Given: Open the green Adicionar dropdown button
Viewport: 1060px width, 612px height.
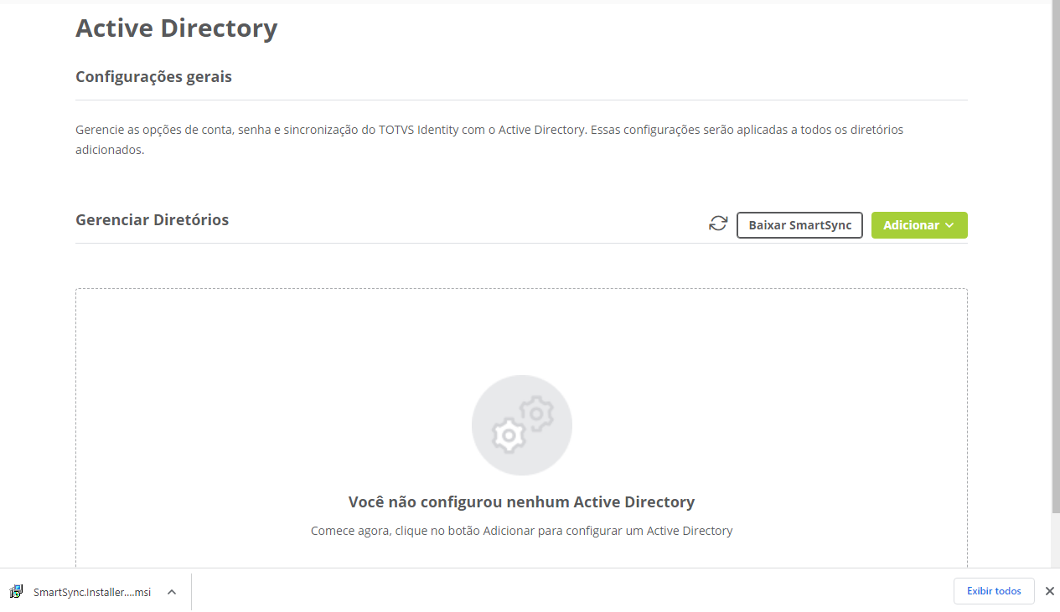Looking at the screenshot, I should tap(919, 225).
